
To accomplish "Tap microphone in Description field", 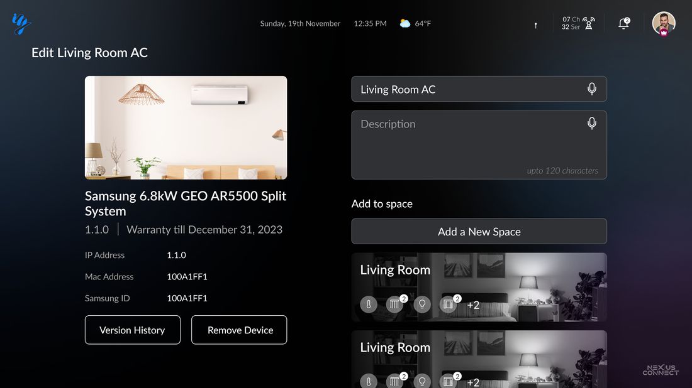I will tap(592, 123).
